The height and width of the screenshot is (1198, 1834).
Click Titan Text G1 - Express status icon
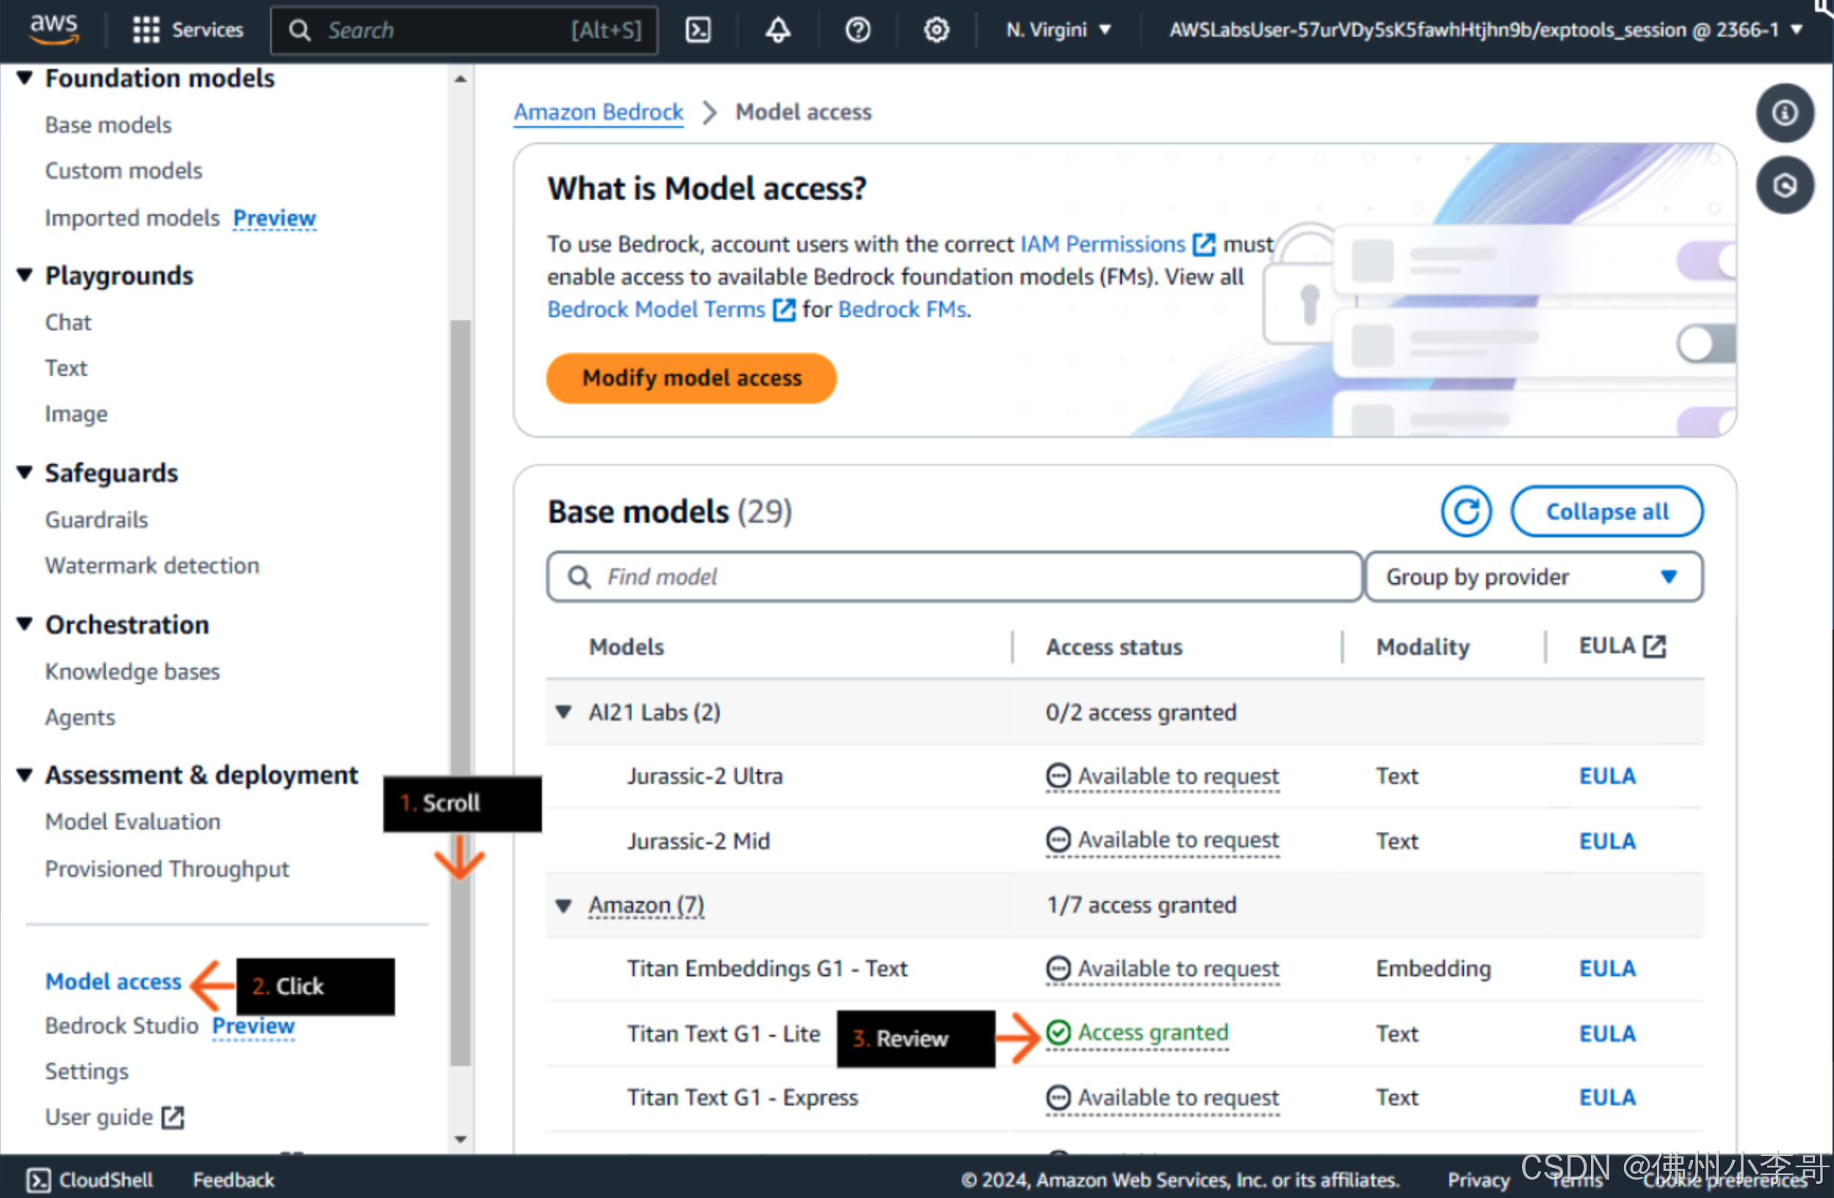tap(1058, 1097)
